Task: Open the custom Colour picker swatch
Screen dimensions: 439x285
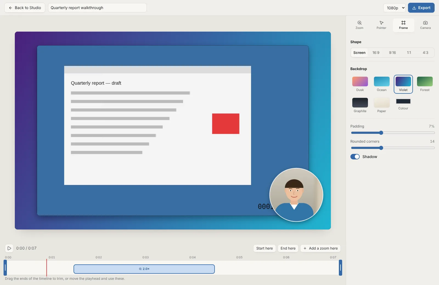Action: click(x=403, y=101)
